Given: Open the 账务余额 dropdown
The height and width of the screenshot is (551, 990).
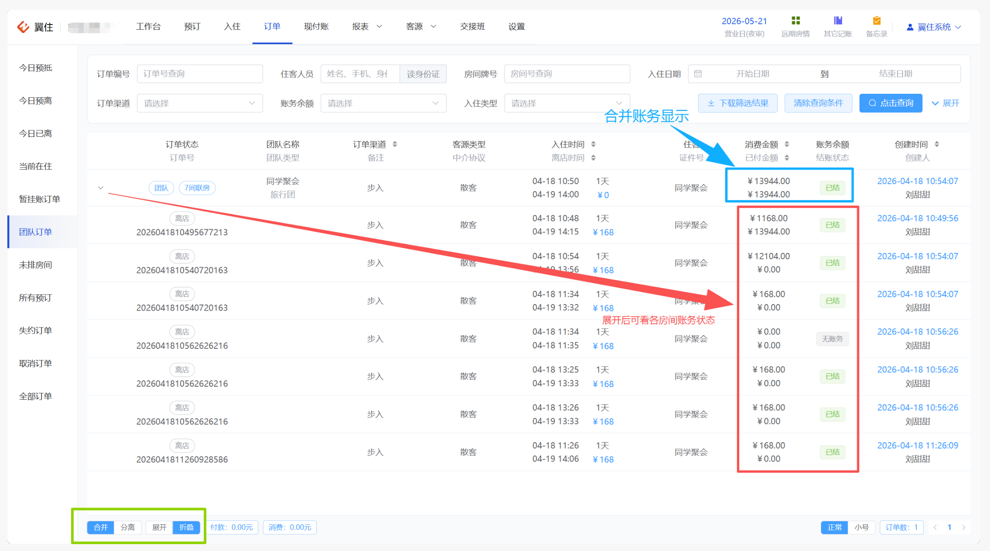Looking at the screenshot, I should click(x=383, y=103).
